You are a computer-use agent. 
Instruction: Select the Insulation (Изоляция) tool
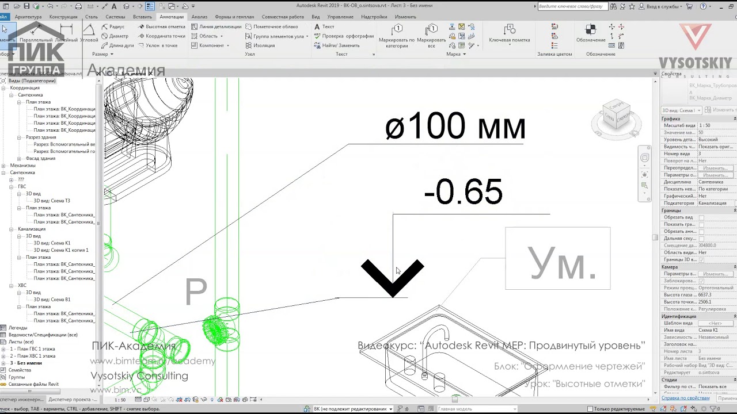(x=260, y=45)
